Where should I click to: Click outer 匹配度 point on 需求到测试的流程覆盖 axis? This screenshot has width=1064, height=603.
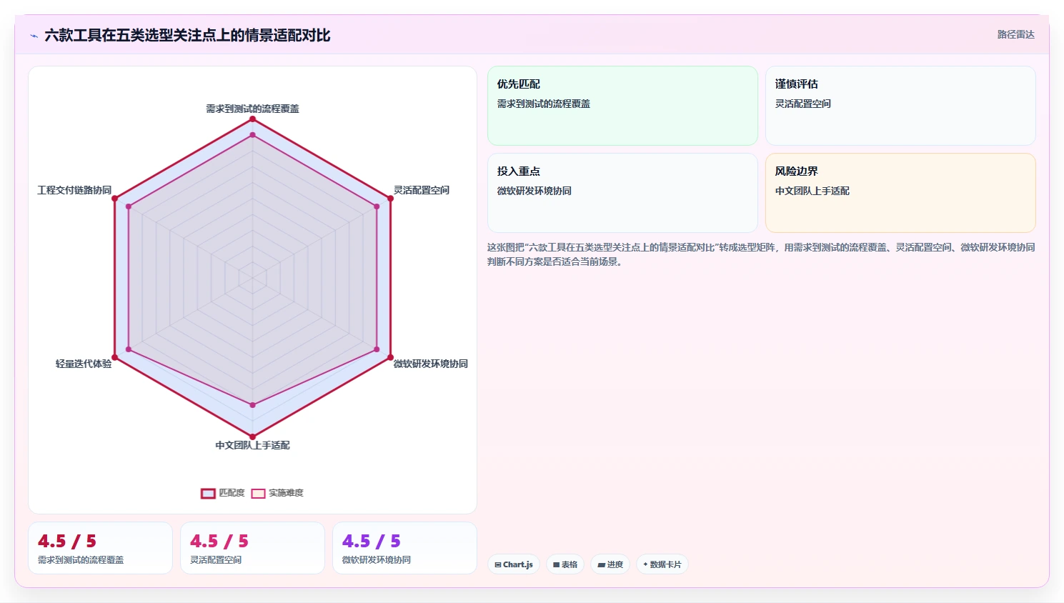pos(252,119)
